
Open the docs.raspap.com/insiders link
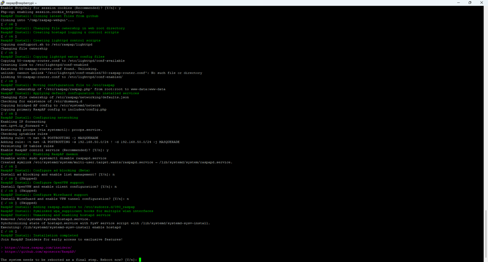pyautogui.click(x=38, y=248)
